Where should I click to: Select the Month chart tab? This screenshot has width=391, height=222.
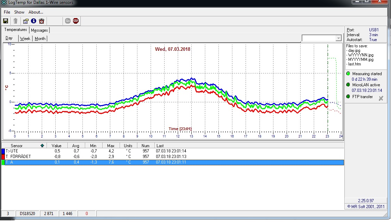pos(40,39)
